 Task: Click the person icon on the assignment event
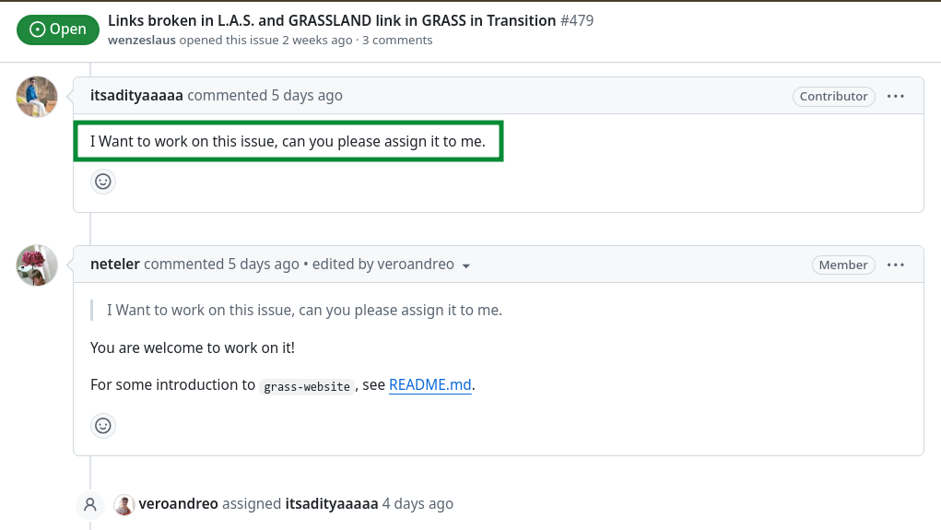90,504
